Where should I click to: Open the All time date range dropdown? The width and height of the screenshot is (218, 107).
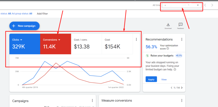click(182, 5)
